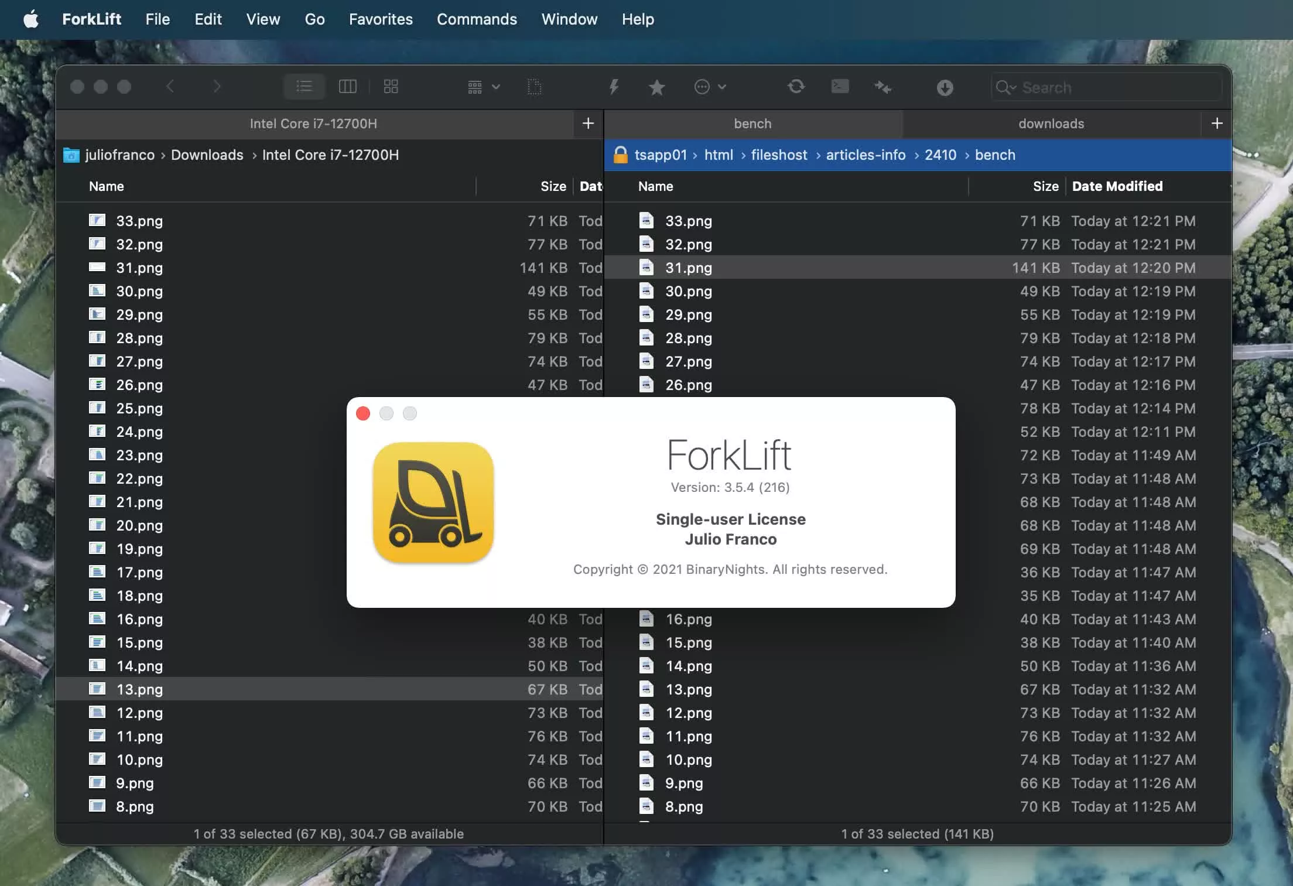Click the lock icon beside tsapp01

pyautogui.click(x=620, y=155)
